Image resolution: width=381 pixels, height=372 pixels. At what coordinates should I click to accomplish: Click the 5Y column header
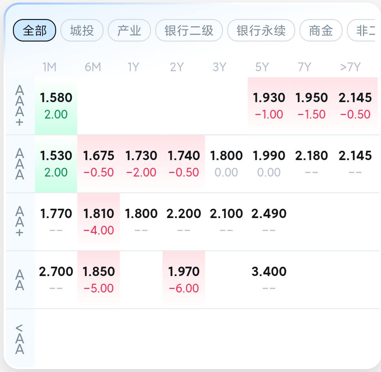point(262,67)
